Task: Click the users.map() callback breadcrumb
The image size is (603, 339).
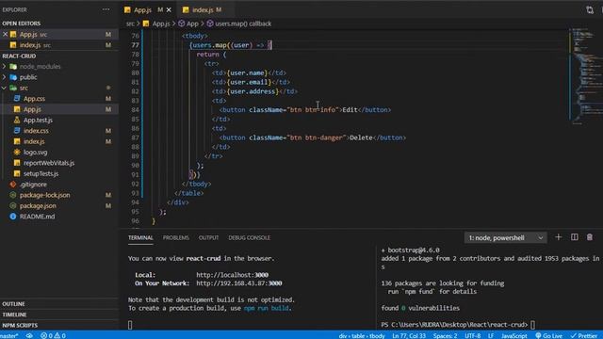Action: (238, 24)
